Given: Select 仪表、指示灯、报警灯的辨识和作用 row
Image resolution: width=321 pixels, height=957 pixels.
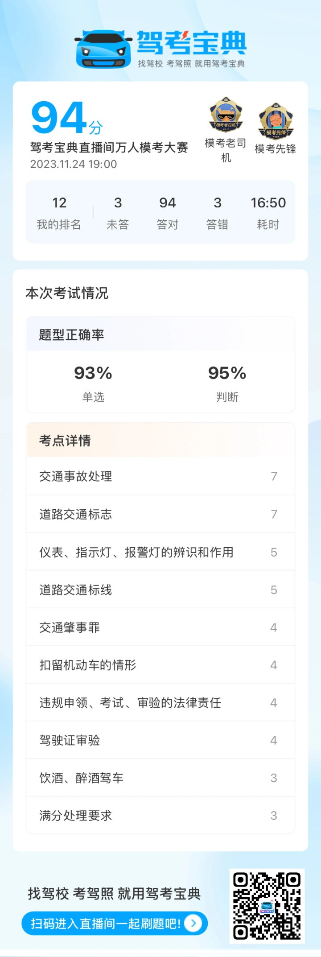Looking at the screenshot, I should [x=160, y=552].
